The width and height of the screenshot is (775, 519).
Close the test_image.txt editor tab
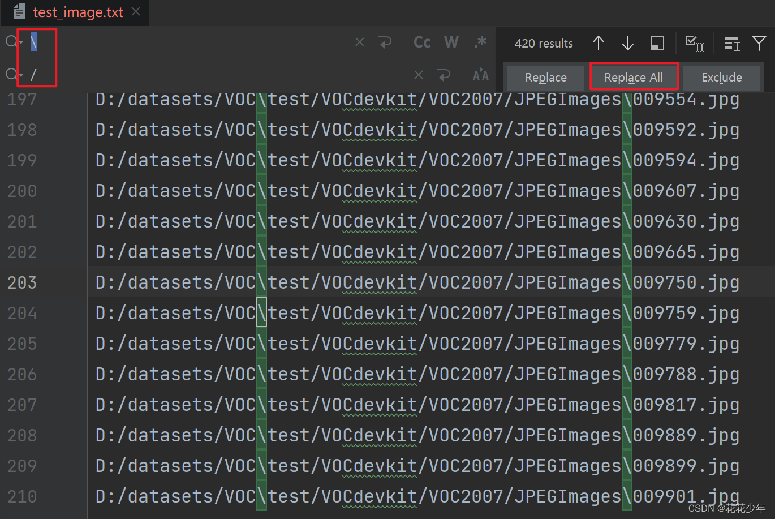click(x=136, y=12)
